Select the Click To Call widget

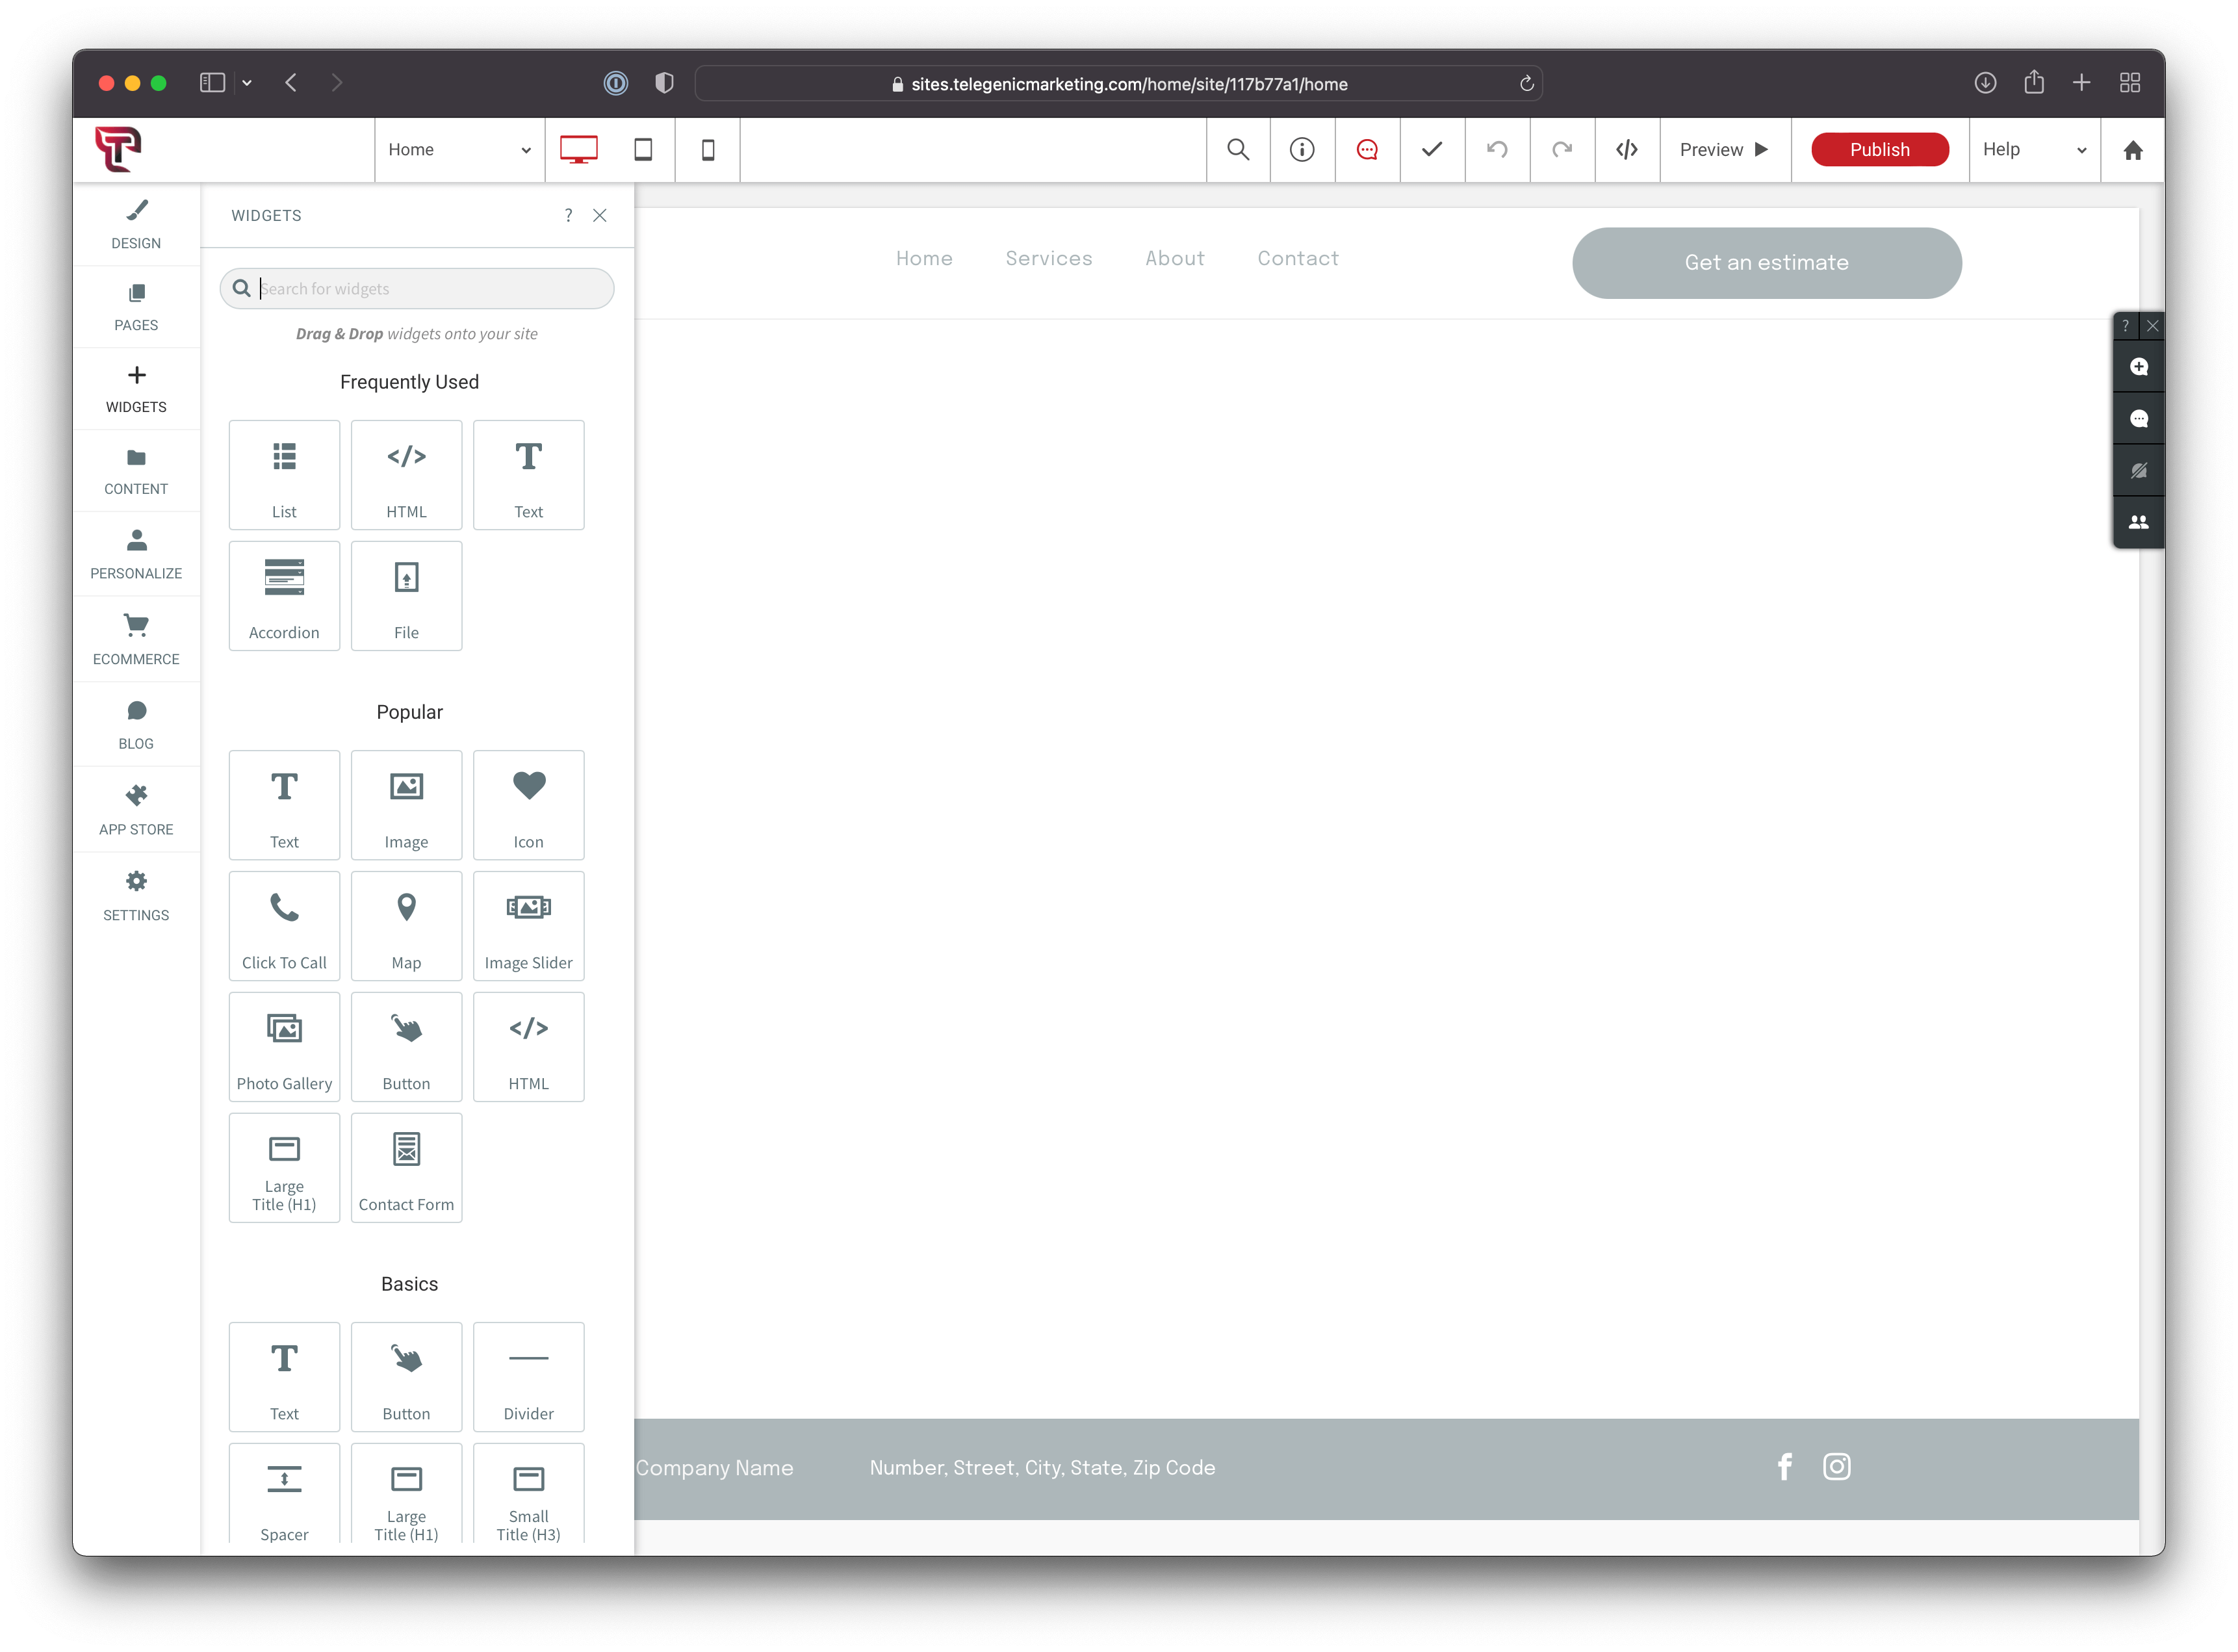click(284, 926)
